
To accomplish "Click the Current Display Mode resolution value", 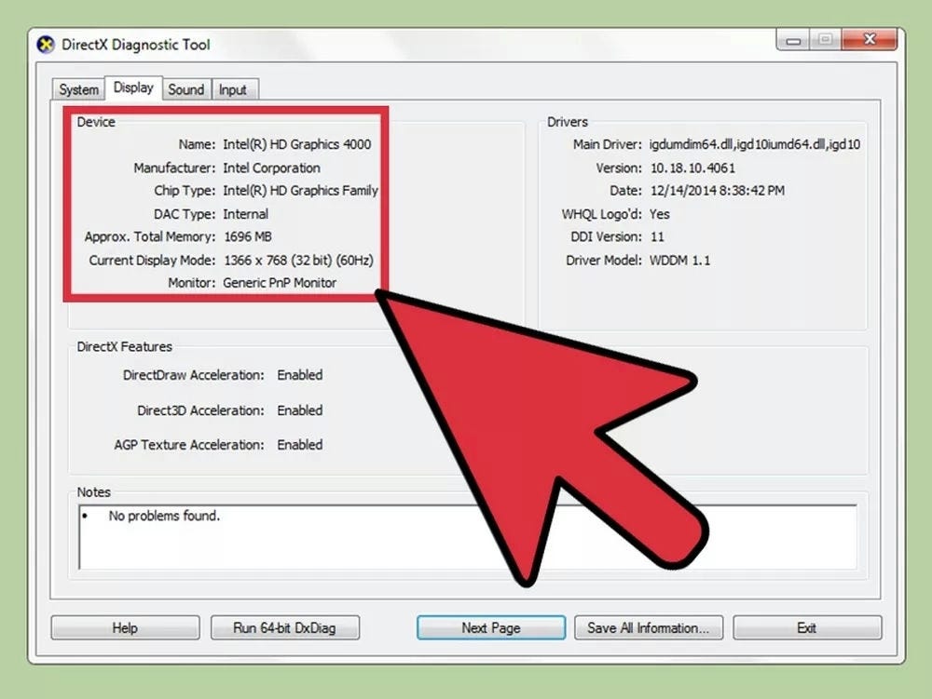I will coord(296,261).
